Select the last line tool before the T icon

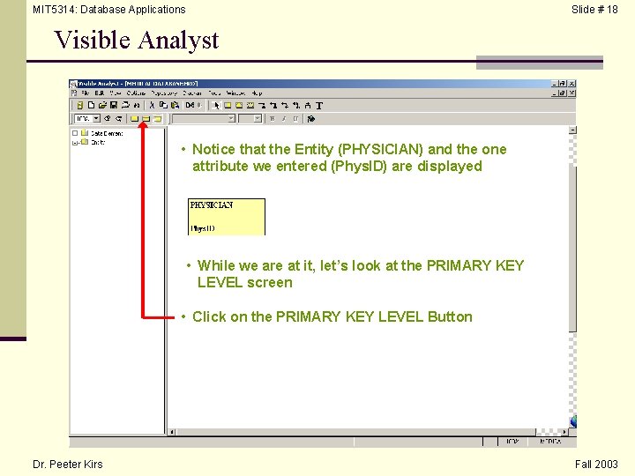pos(308,106)
